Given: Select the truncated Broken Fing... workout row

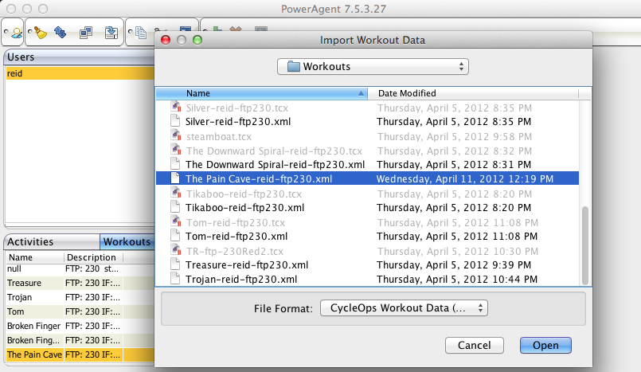Looking at the screenshot, I should [x=80, y=340].
